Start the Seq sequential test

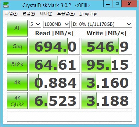pyautogui.click(x=17, y=46)
